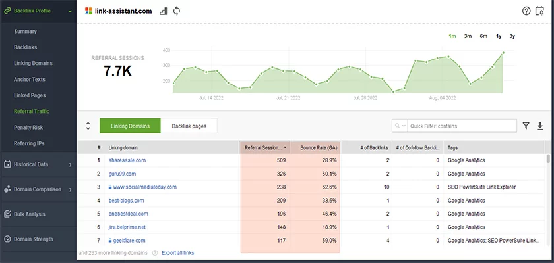Click the Backlink Profile link icon

tap(7, 11)
